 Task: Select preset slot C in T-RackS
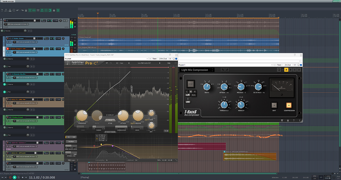[295, 70]
